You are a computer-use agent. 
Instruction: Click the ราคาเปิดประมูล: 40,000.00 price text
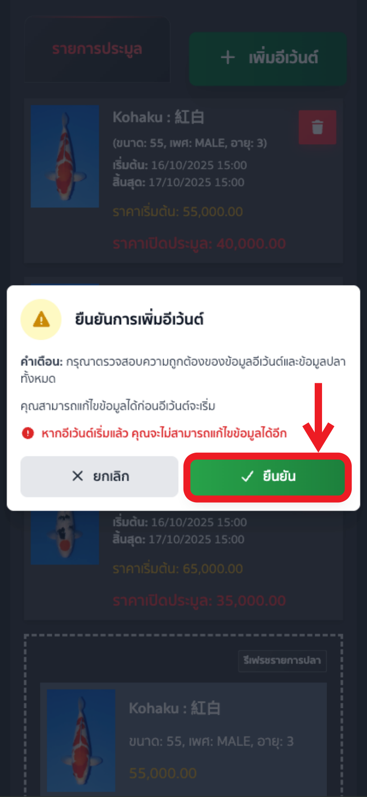[x=200, y=243]
